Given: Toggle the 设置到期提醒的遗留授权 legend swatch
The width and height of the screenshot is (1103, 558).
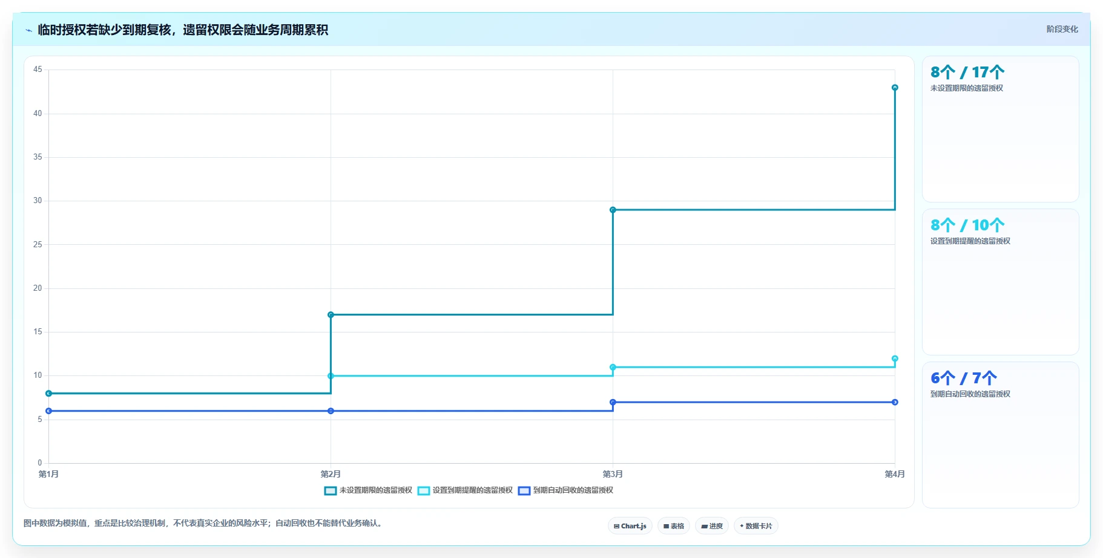Looking at the screenshot, I should coord(424,490).
